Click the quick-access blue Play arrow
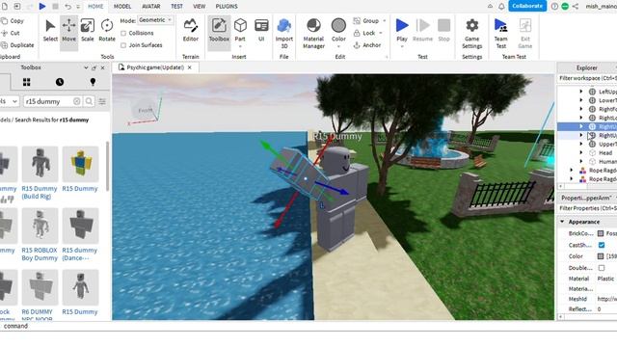 click(x=42, y=7)
